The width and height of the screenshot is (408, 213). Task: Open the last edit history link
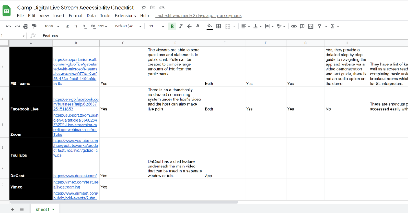click(x=198, y=16)
